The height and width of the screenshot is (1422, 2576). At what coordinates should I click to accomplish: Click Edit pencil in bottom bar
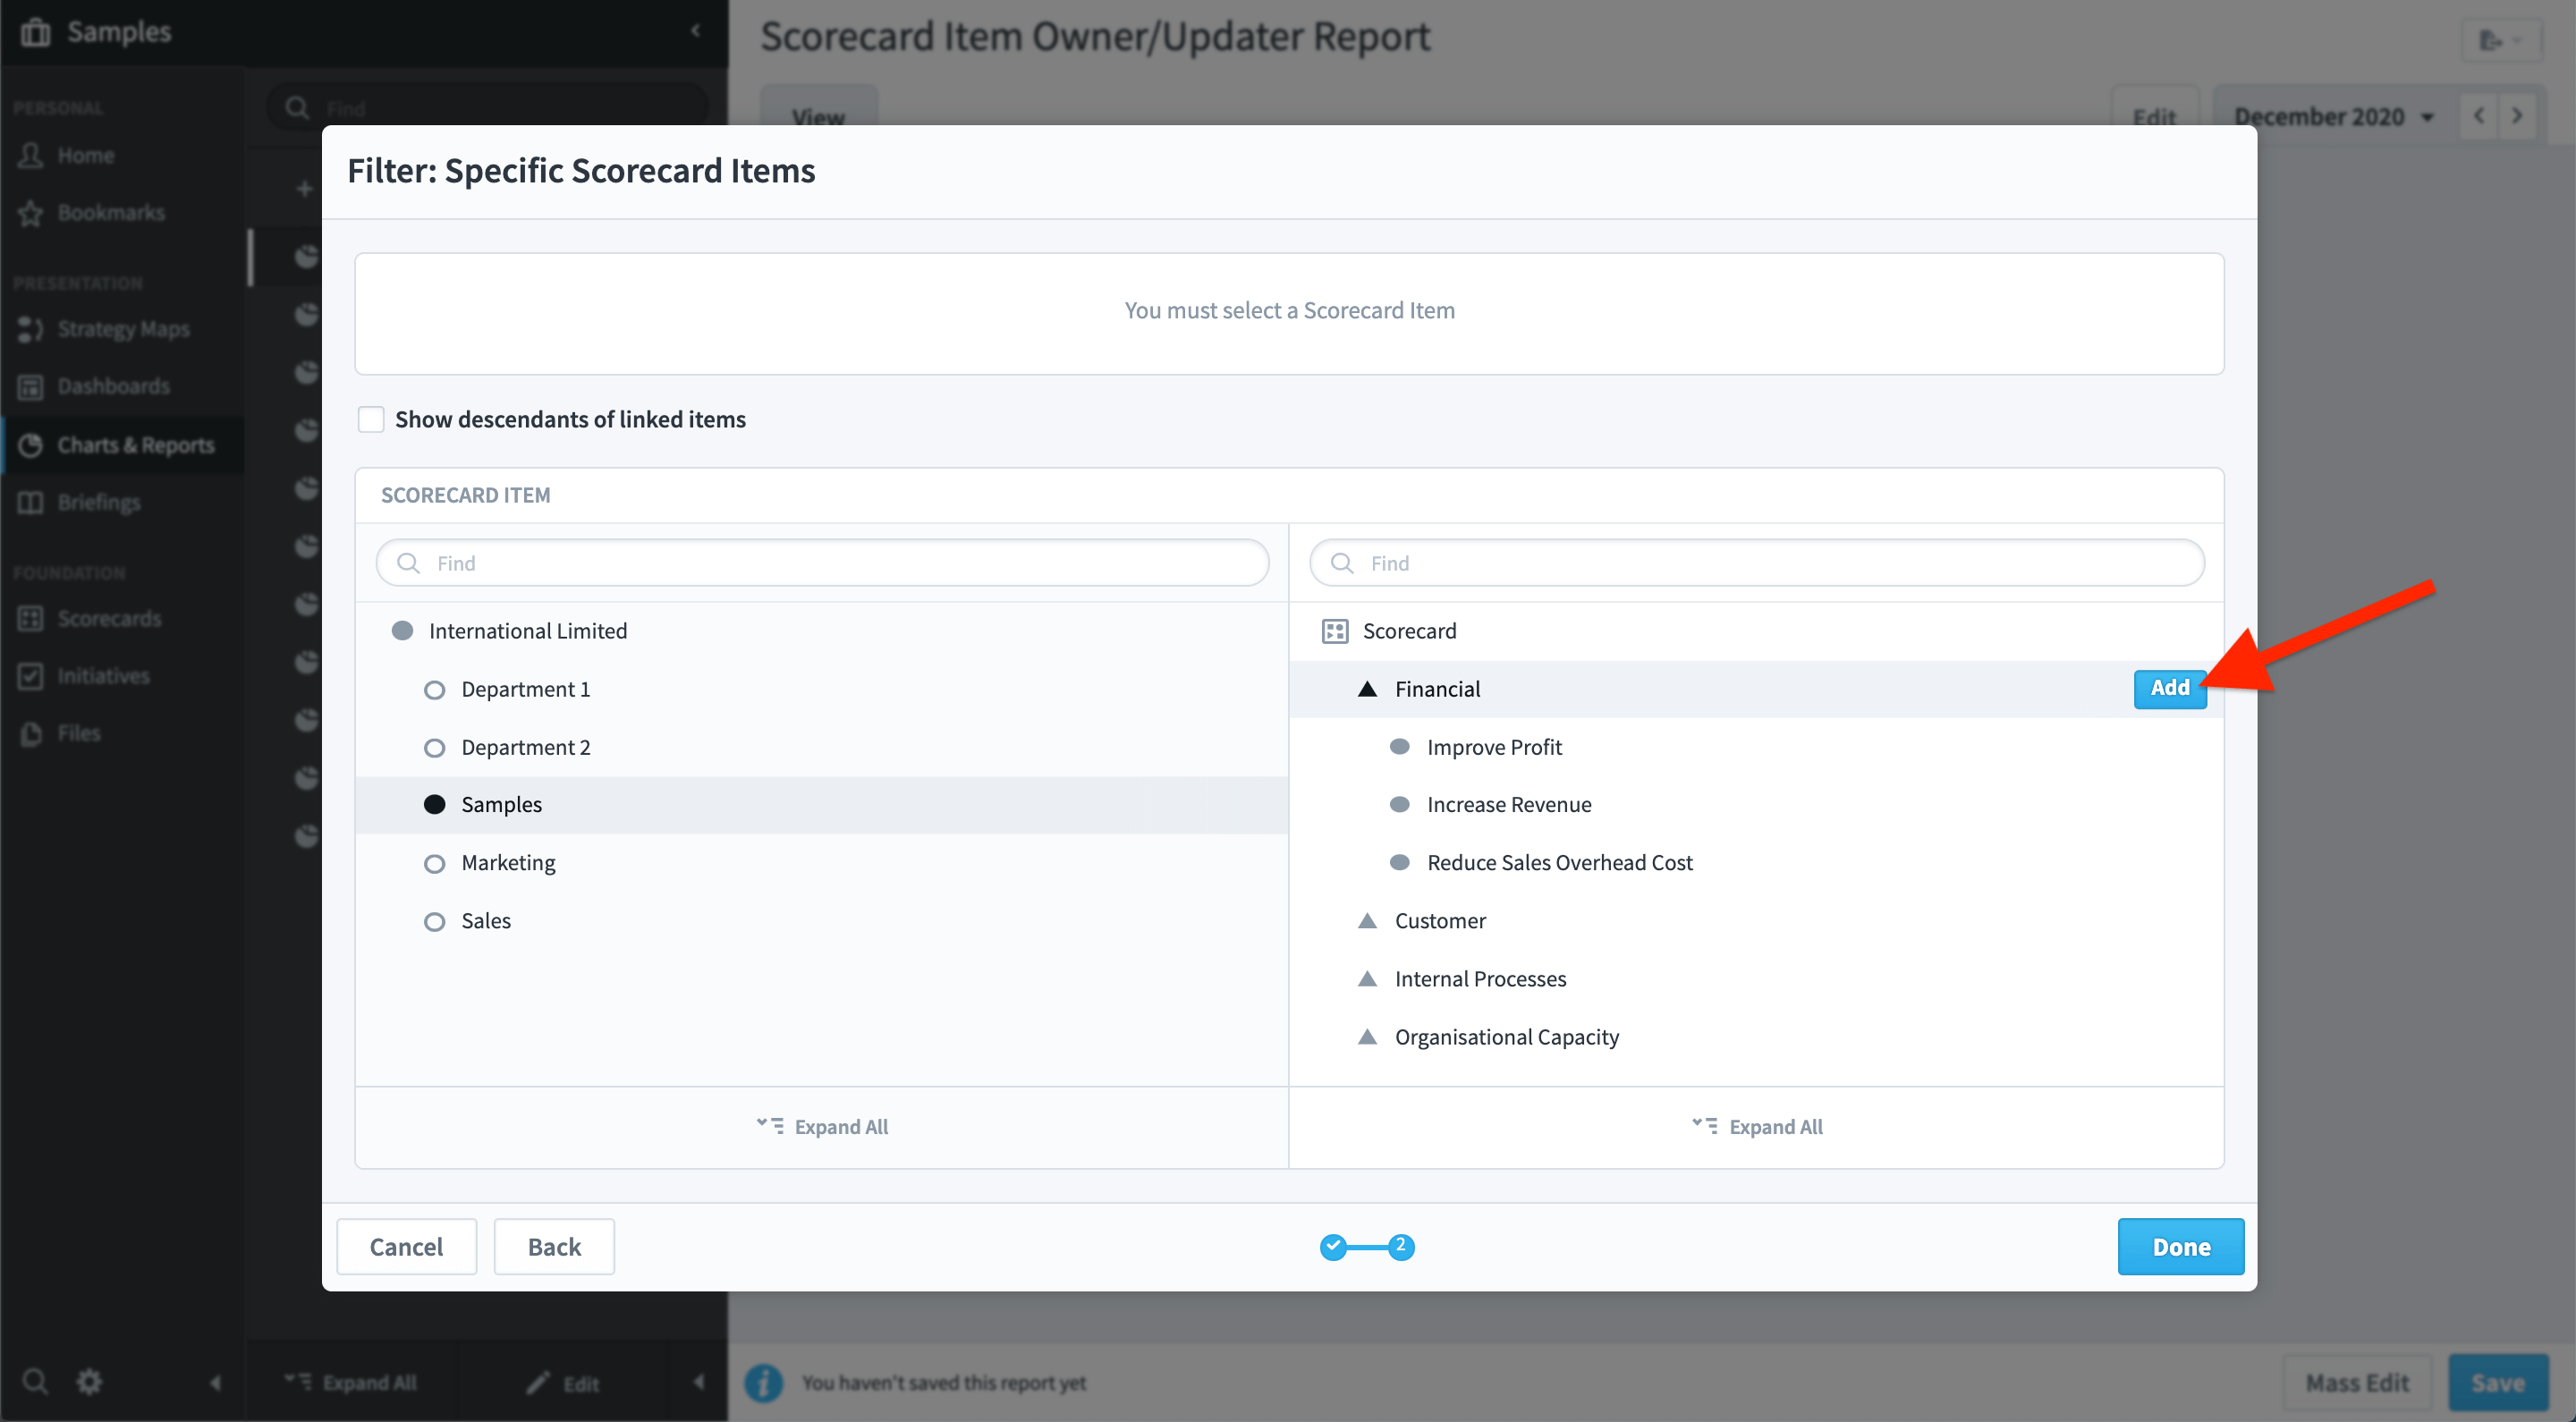point(563,1383)
